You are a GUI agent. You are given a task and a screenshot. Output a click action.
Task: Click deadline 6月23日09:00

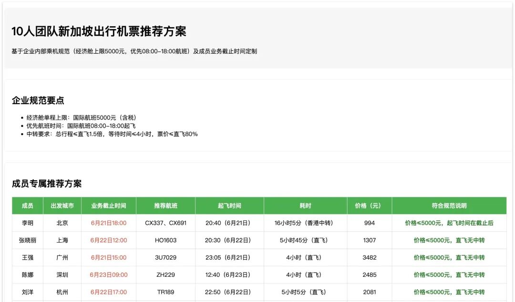109,275
